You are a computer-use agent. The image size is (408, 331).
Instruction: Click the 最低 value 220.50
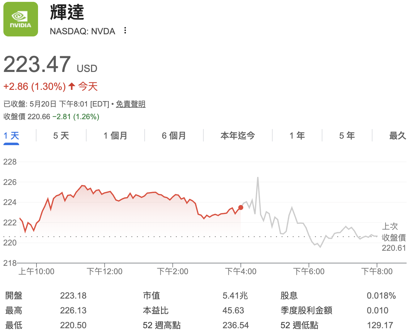pos(73,325)
